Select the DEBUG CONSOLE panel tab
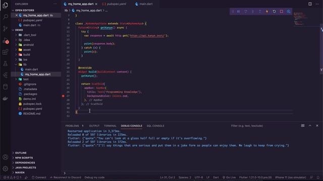This screenshot has width=323, height=181. tap(131, 126)
